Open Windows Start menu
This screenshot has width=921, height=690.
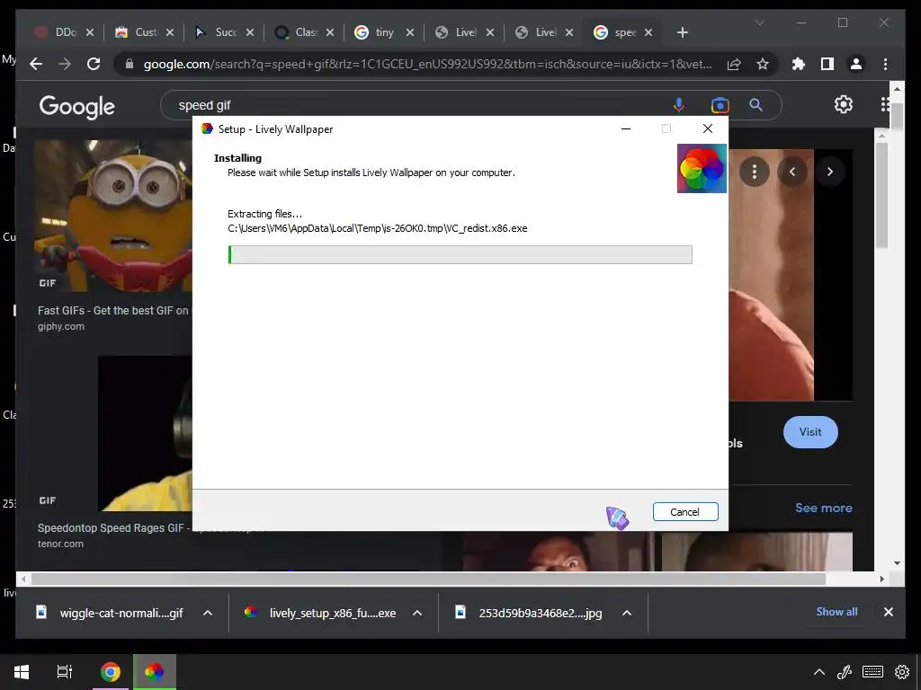22,672
